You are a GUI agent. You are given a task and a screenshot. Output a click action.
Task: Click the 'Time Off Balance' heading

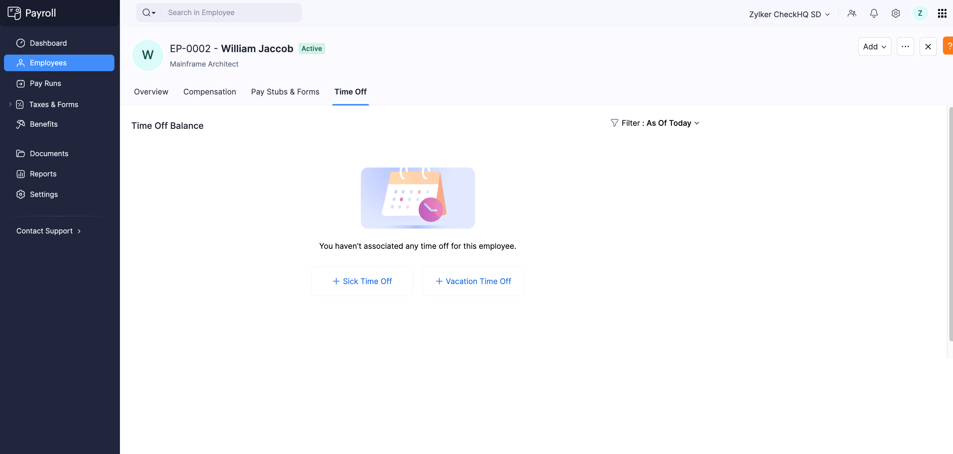pyautogui.click(x=167, y=126)
